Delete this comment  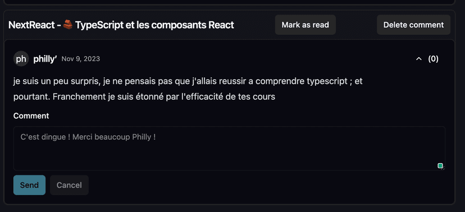click(x=414, y=25)
